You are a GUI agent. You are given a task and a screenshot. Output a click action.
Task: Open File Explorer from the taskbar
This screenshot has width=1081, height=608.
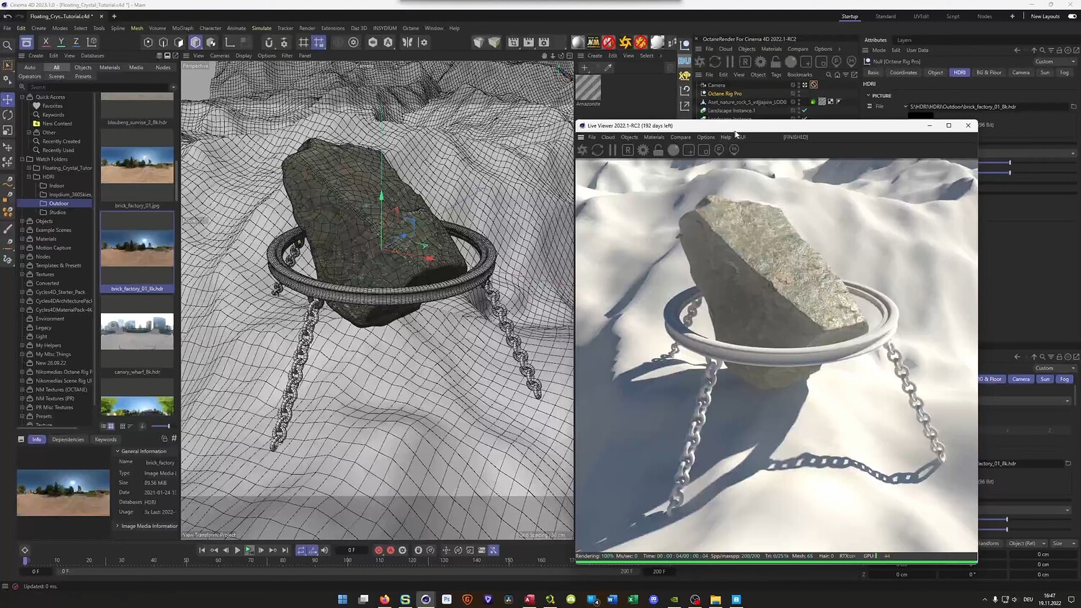pyautogui.click(x=716, y=599)
